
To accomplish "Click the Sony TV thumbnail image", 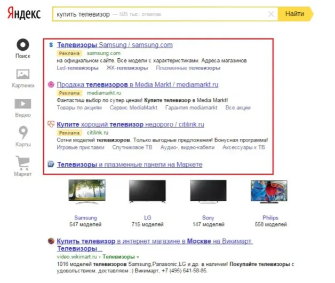I will coord(208,192).
